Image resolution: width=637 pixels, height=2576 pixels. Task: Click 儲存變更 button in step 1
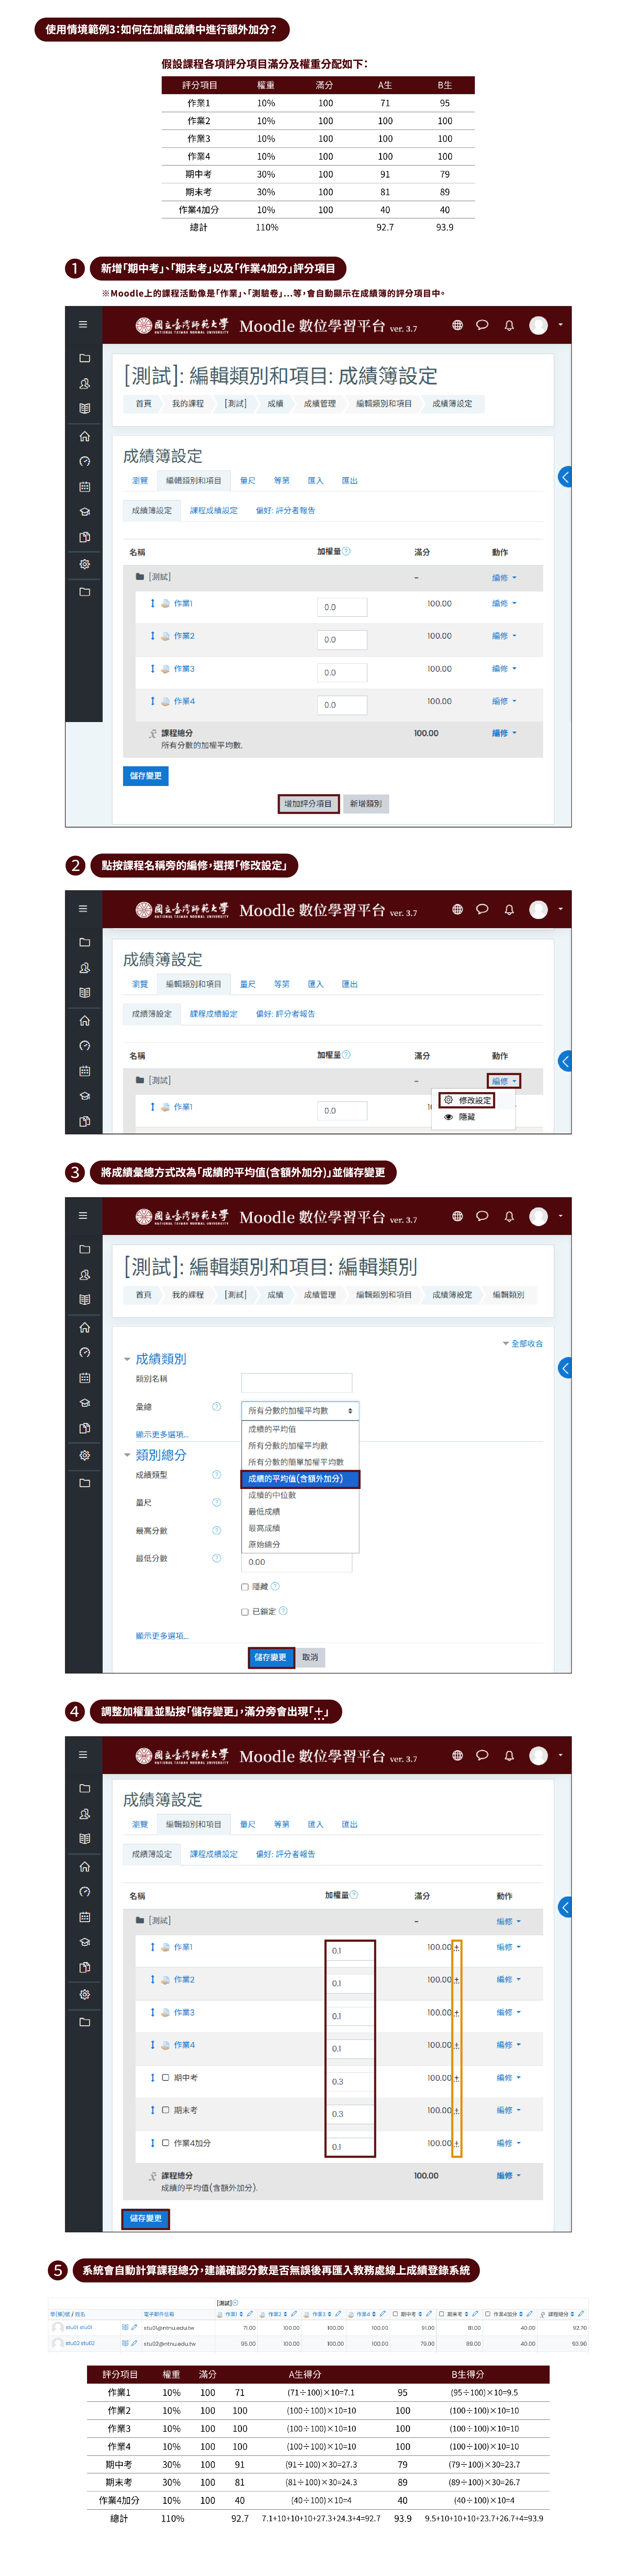(x=146, y=776)
